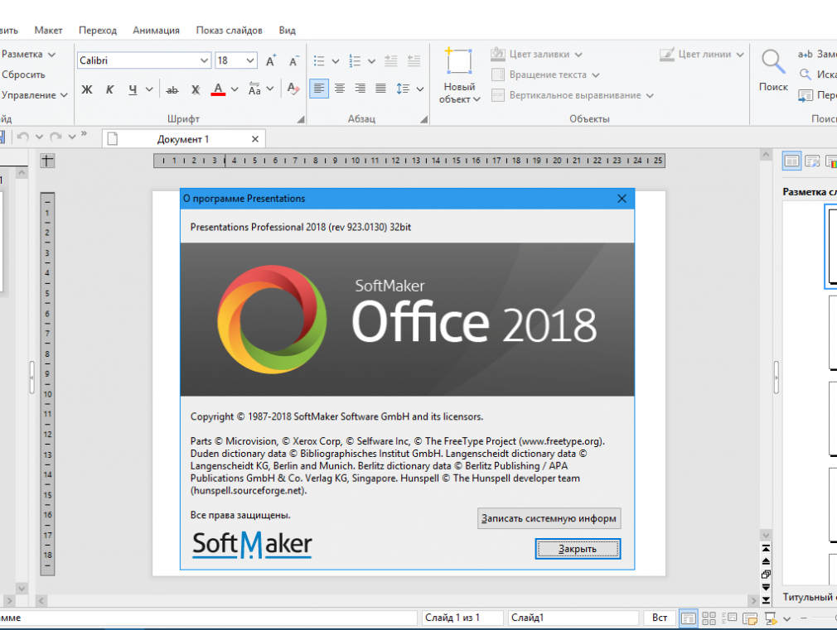Click the zoom out minus in status bar

[803, 618]
